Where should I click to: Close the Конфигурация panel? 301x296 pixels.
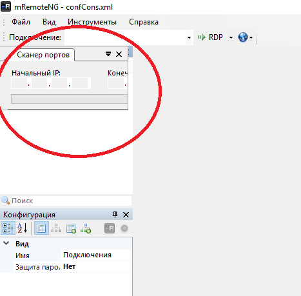click(x=126, y=215)
